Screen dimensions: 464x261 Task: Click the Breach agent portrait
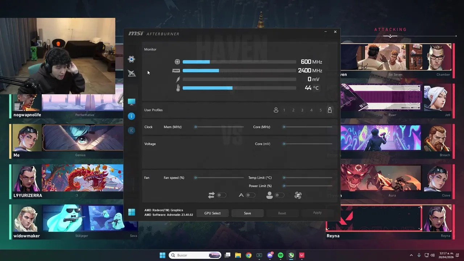point(437,138)
